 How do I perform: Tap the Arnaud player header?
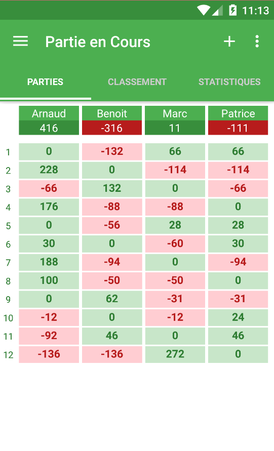coord(49,113)
